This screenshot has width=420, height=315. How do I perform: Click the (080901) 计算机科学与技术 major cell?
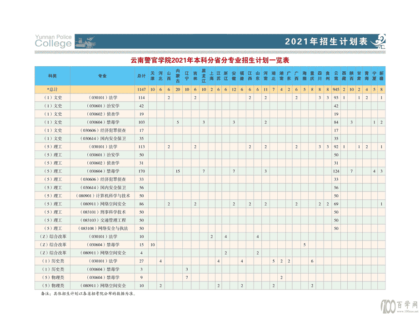click(x=103, y=196)
